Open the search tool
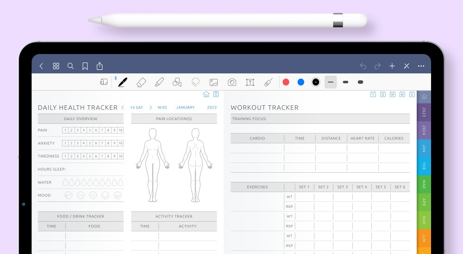Screen dimensions: 463x254 click(70, 66)
